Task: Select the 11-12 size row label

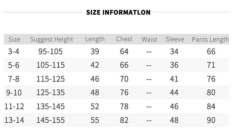Action: tap(14, 106)
